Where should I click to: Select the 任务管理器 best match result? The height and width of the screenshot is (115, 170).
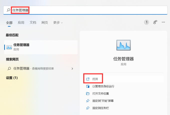41,47
